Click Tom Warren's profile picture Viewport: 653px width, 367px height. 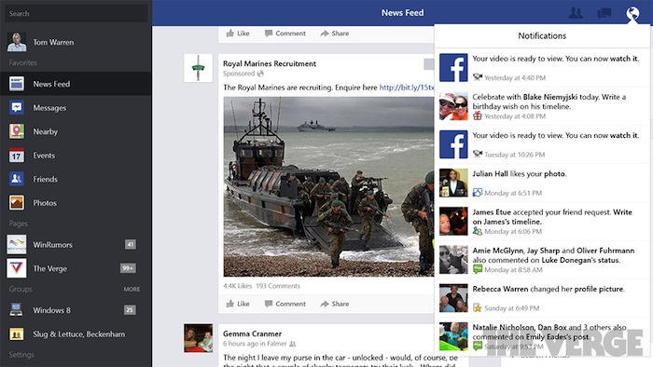click(x=17, y=42)
